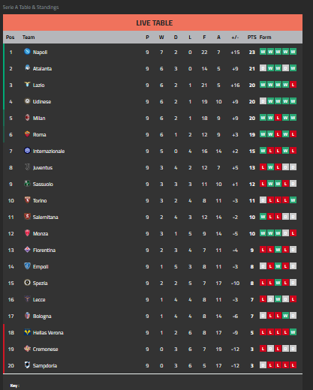This screenshot has width=313, height=390.
Task: Click the Sampdoria club crest icon
Action: pyautogui.click(x=27, y=364)
